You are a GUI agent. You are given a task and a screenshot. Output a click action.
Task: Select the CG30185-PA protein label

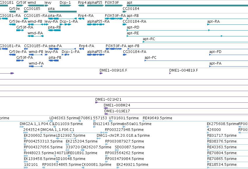point(36,46)
